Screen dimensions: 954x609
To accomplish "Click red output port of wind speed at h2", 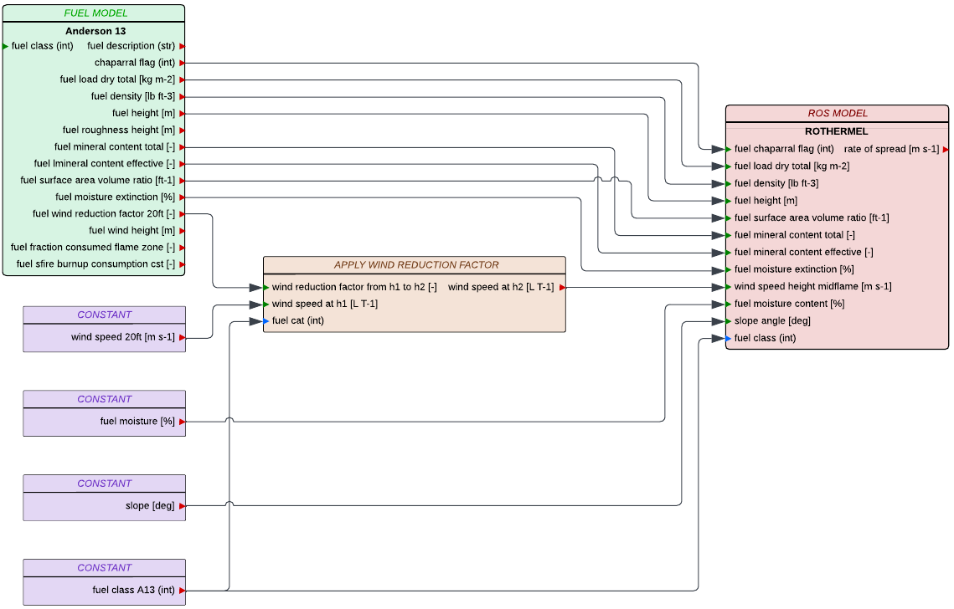I will [562, 288].
